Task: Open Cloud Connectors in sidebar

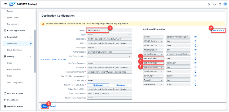Action: click(x=15, y=50)
